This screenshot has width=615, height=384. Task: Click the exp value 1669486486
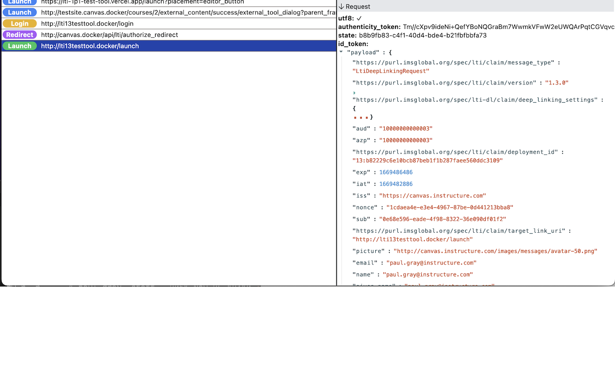(396, 172)
